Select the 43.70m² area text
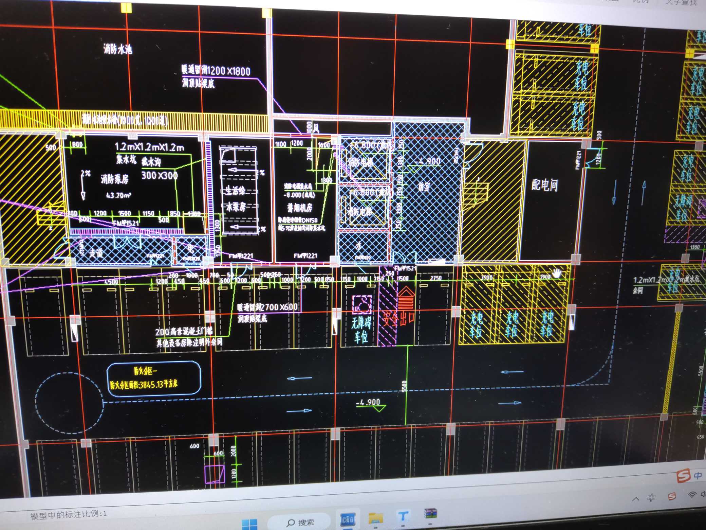706x530 pixels. click(118, 195)
